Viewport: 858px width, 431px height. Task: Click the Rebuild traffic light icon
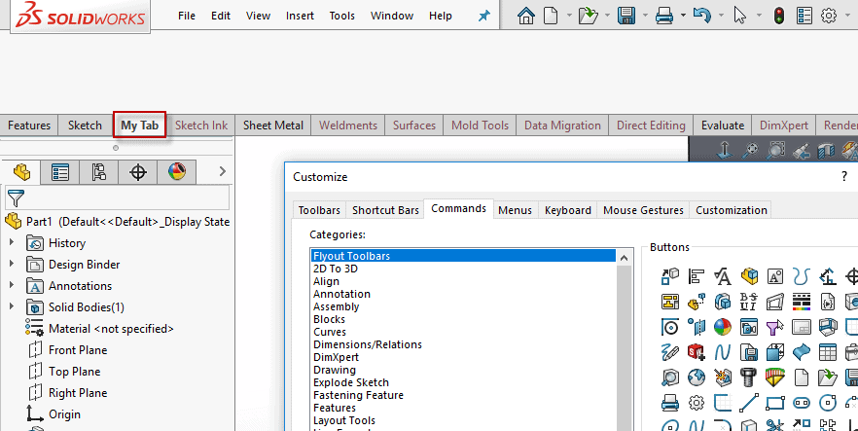click(x=778, y=16)
